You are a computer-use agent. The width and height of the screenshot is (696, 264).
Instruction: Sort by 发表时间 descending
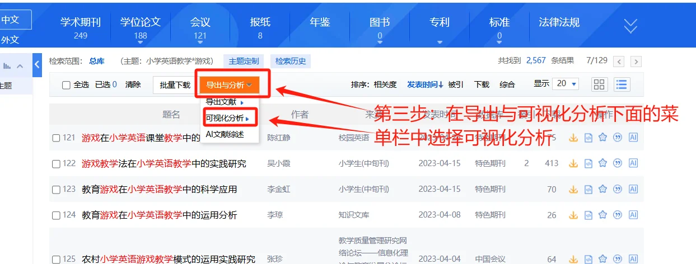point(425,84)
